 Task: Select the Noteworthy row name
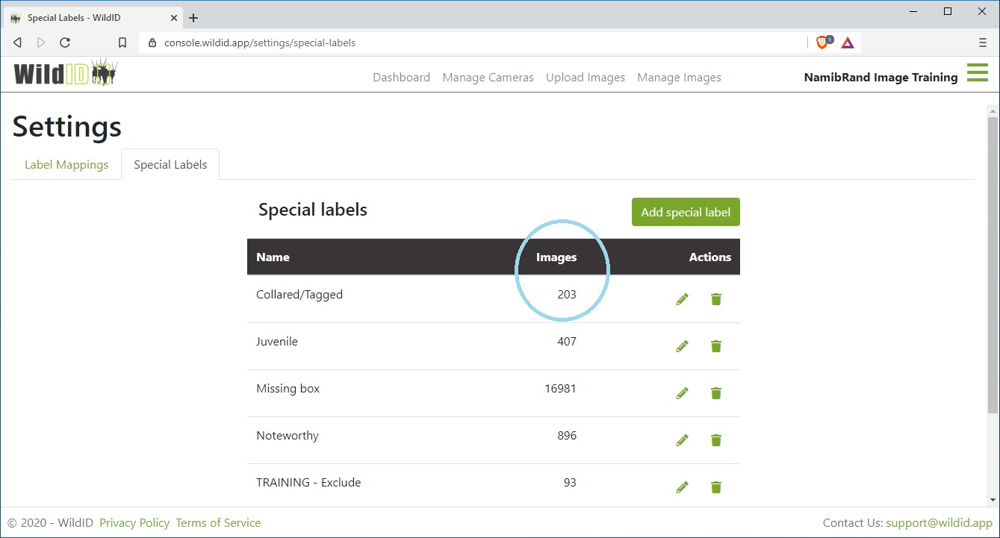tap(288, 436)
